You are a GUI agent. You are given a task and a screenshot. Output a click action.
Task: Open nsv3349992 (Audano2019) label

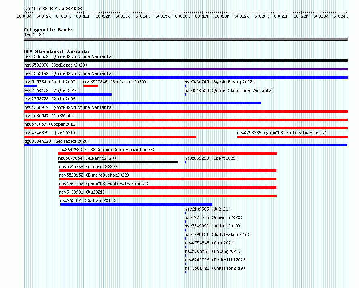point(212,226)
